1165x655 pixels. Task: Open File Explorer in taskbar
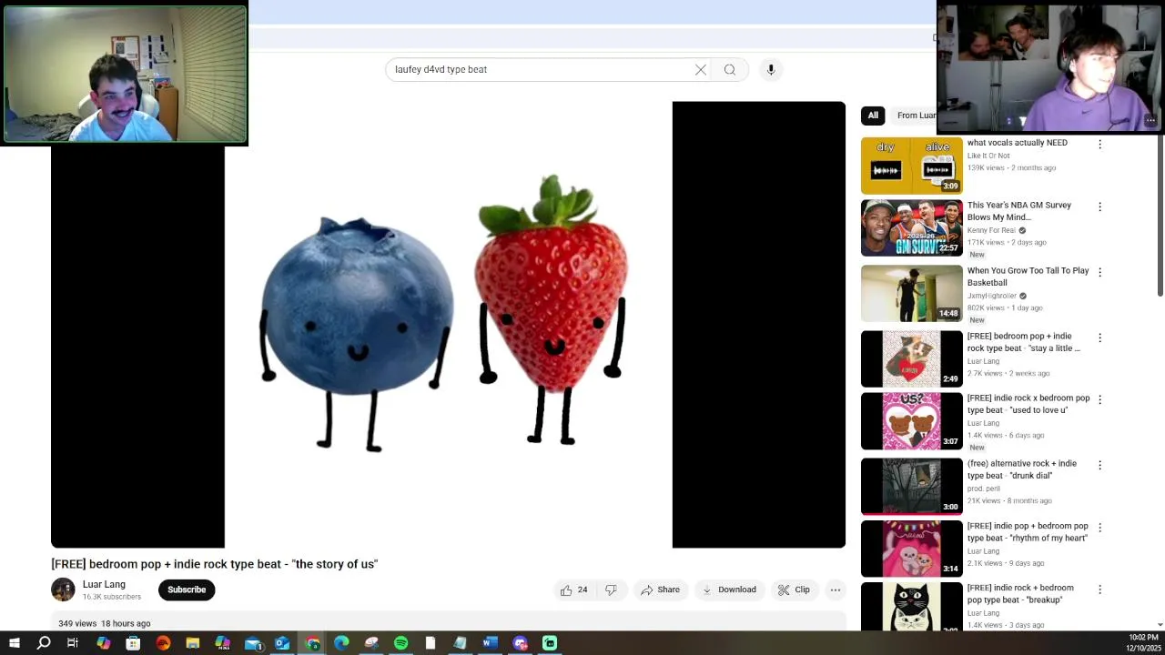point(193,643)
